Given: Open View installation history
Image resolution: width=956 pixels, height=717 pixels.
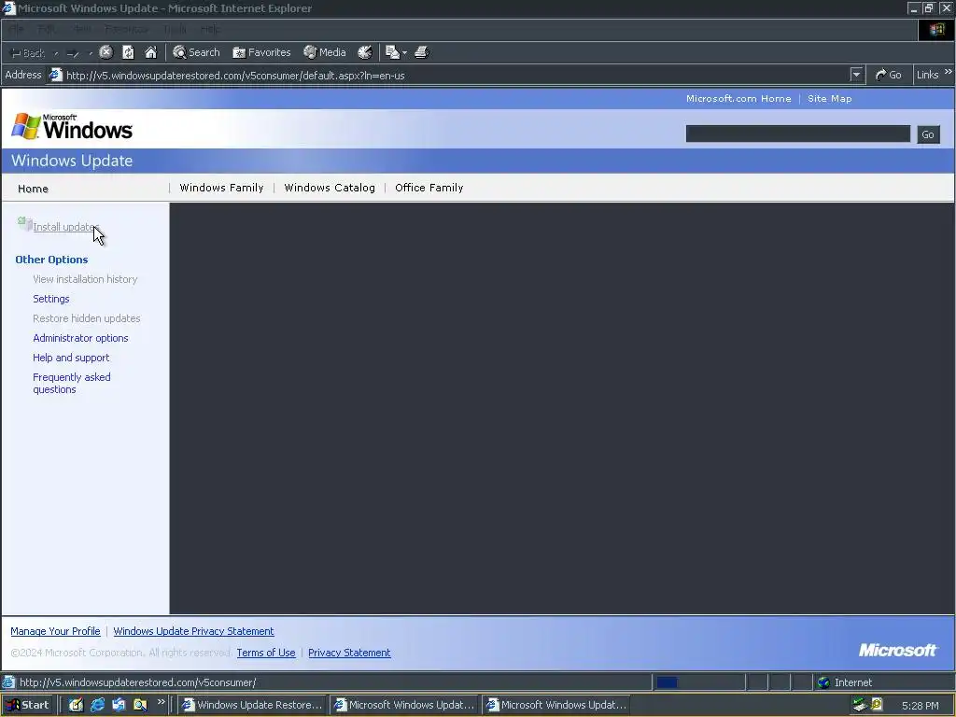Looking at the screenshot, I should pyautogui.click(x=85, y=279).
